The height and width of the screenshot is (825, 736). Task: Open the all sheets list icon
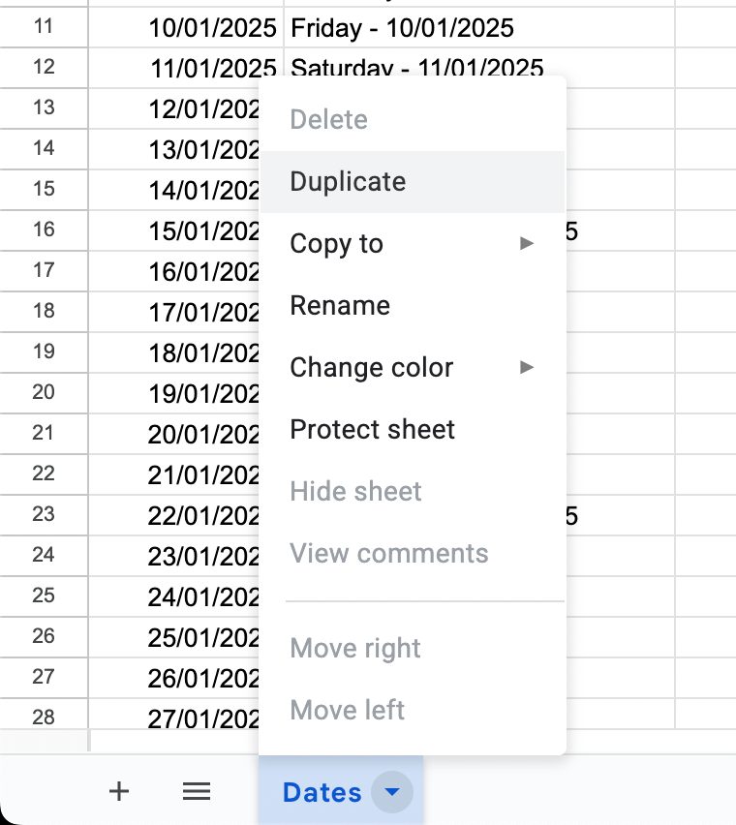197,792
